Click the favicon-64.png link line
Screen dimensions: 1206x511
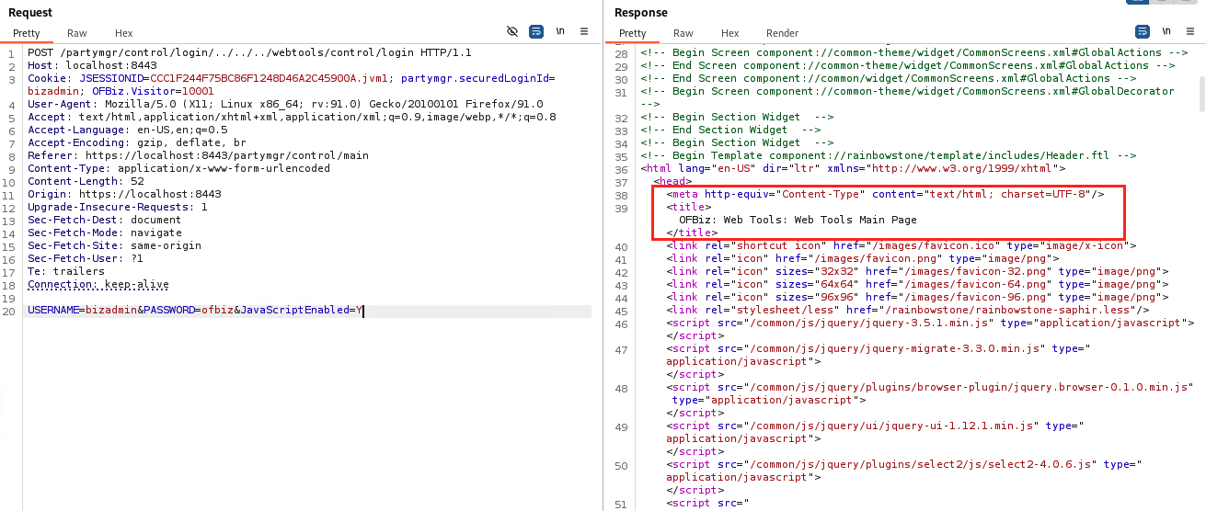pos(917,285)
